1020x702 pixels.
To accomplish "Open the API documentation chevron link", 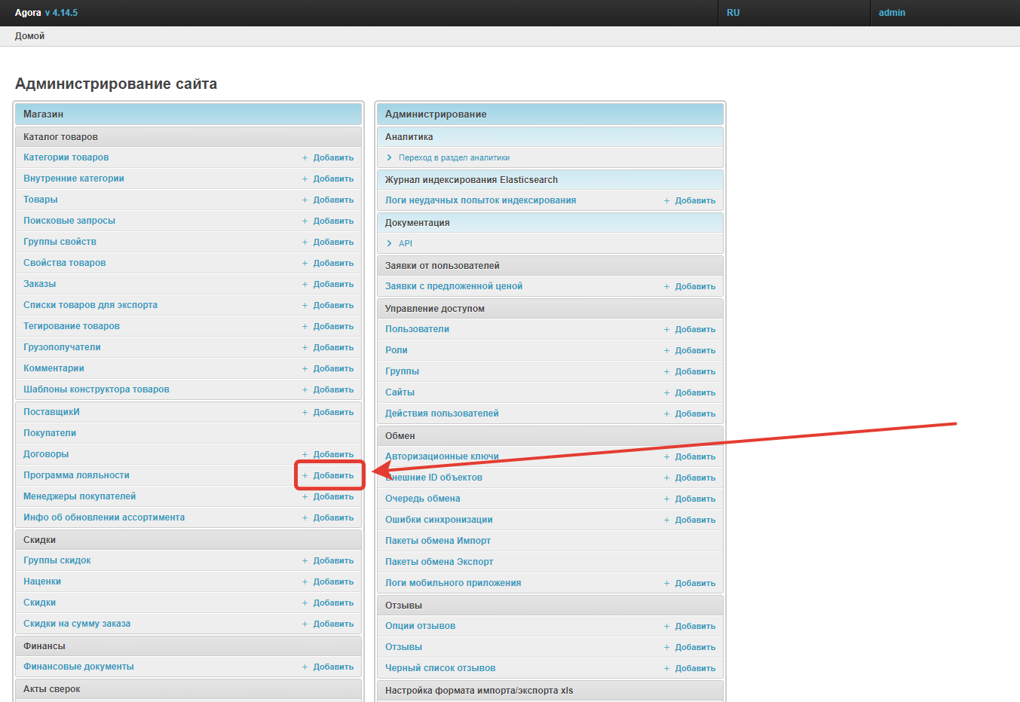I will click(x=389, y=243).
